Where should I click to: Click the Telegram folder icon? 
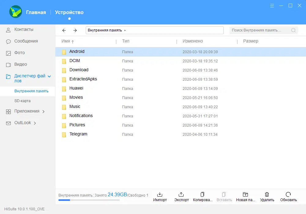[x=64, y=135]
